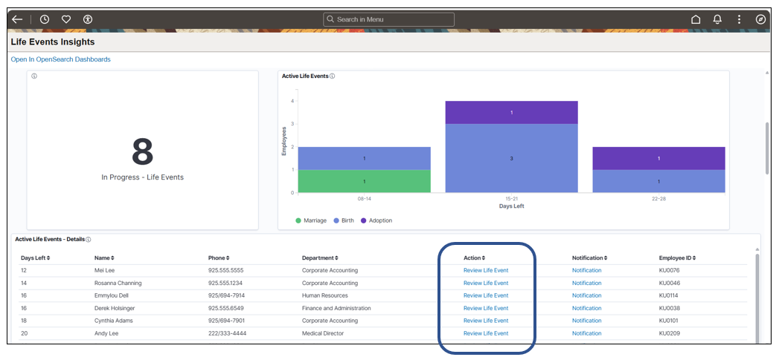Click the Search in Menu field
The width and height of the screenshot is (779, 357).
click(388, 19)
